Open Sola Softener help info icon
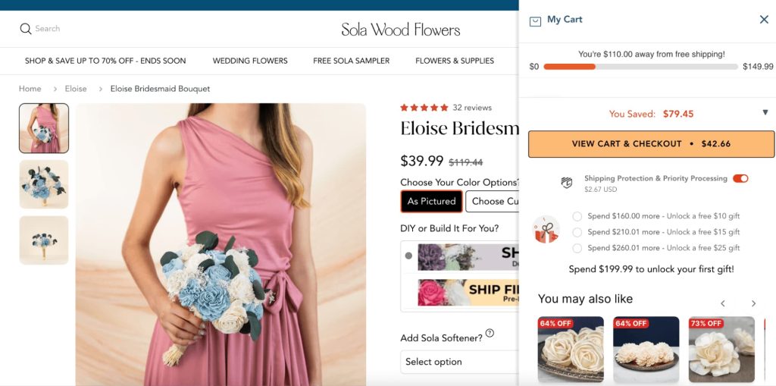The height and width of the screenshot is (386, 776). tap(490, 333)
